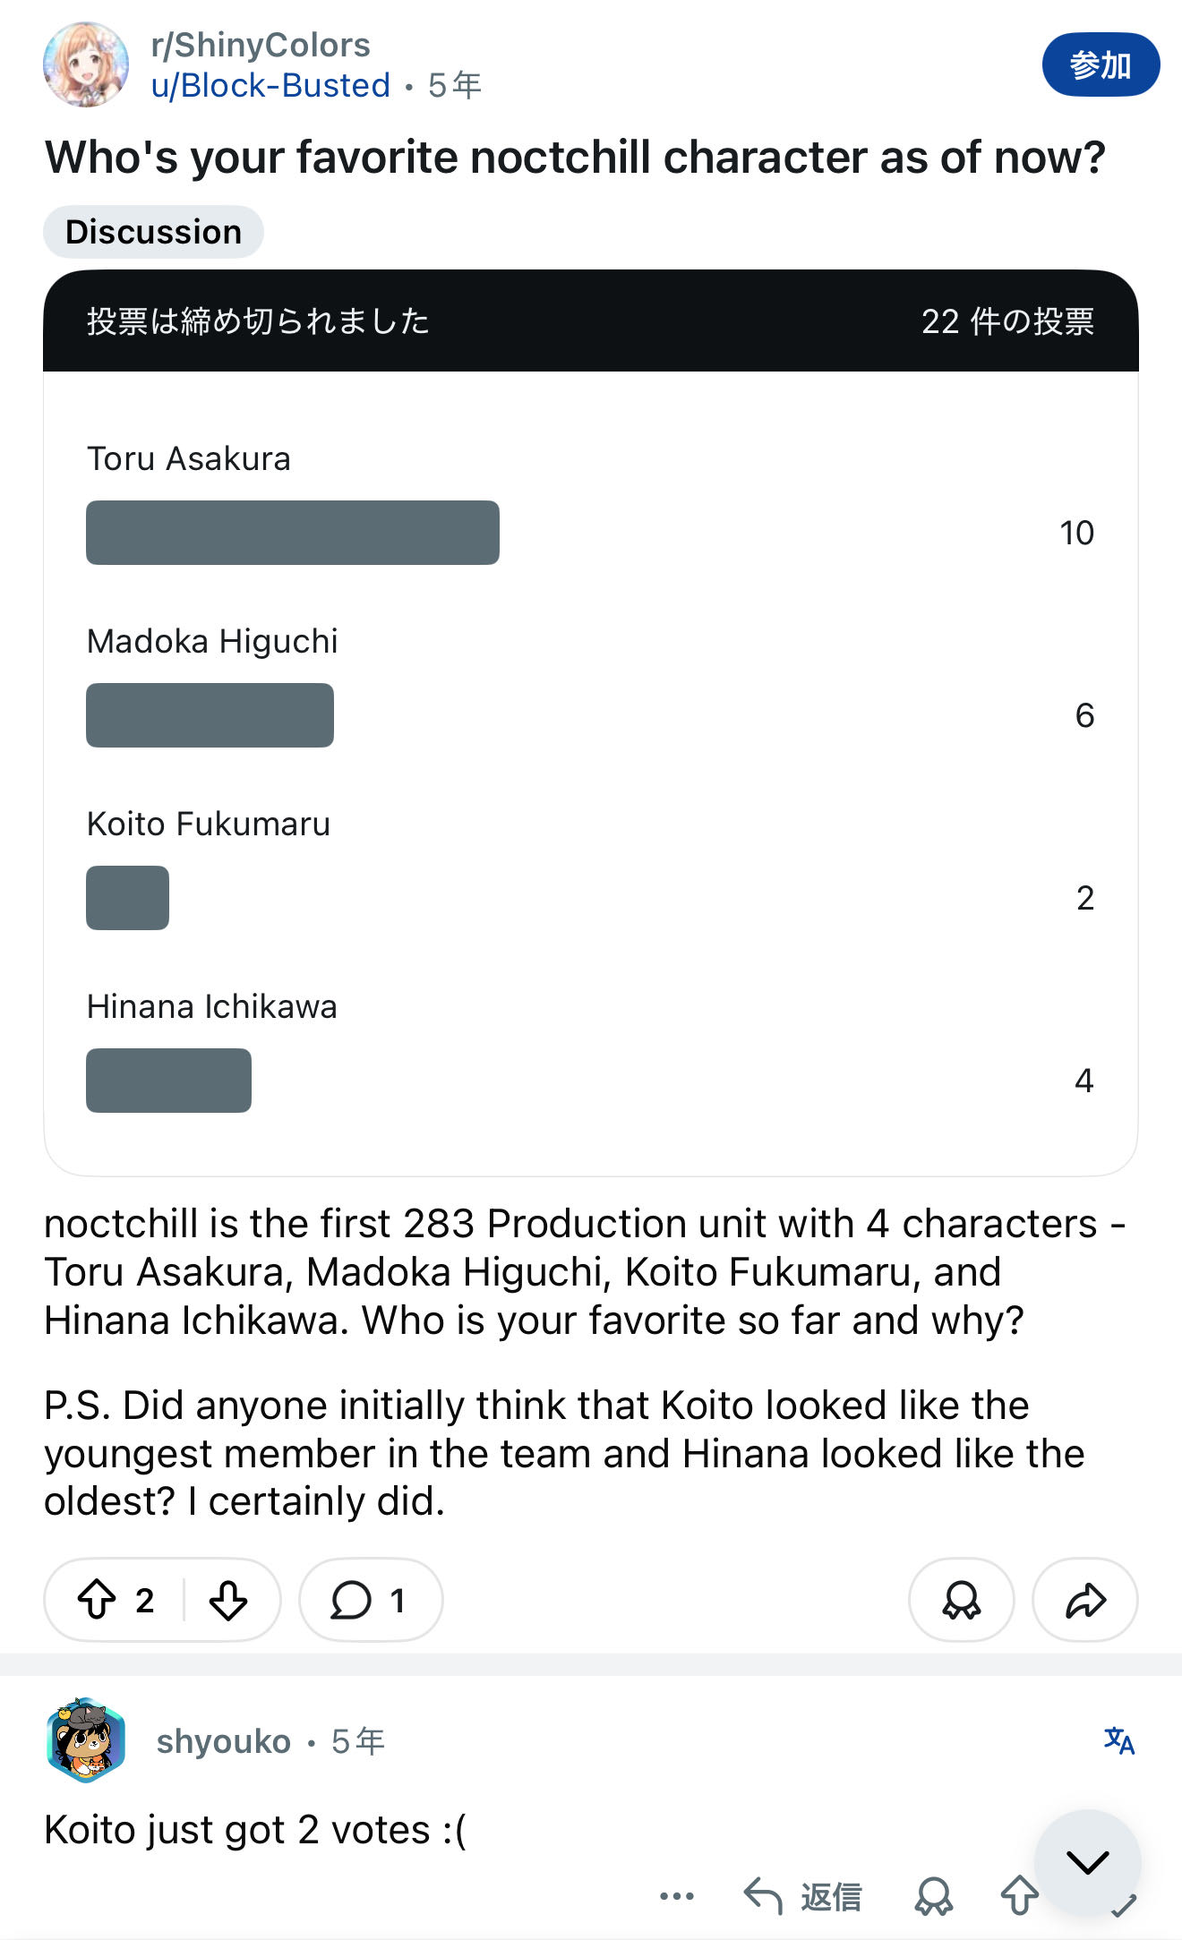Give an award to the post

pos(961,1600)
